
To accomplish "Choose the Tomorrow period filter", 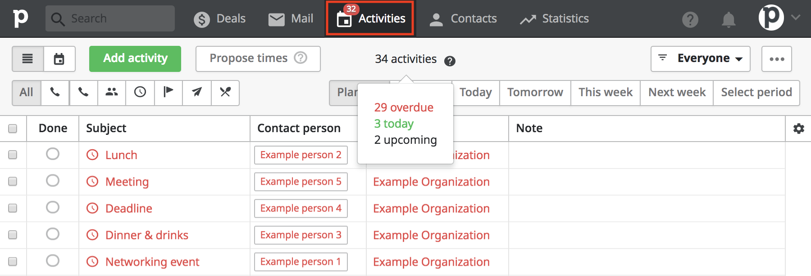I will tap(534, 92).
